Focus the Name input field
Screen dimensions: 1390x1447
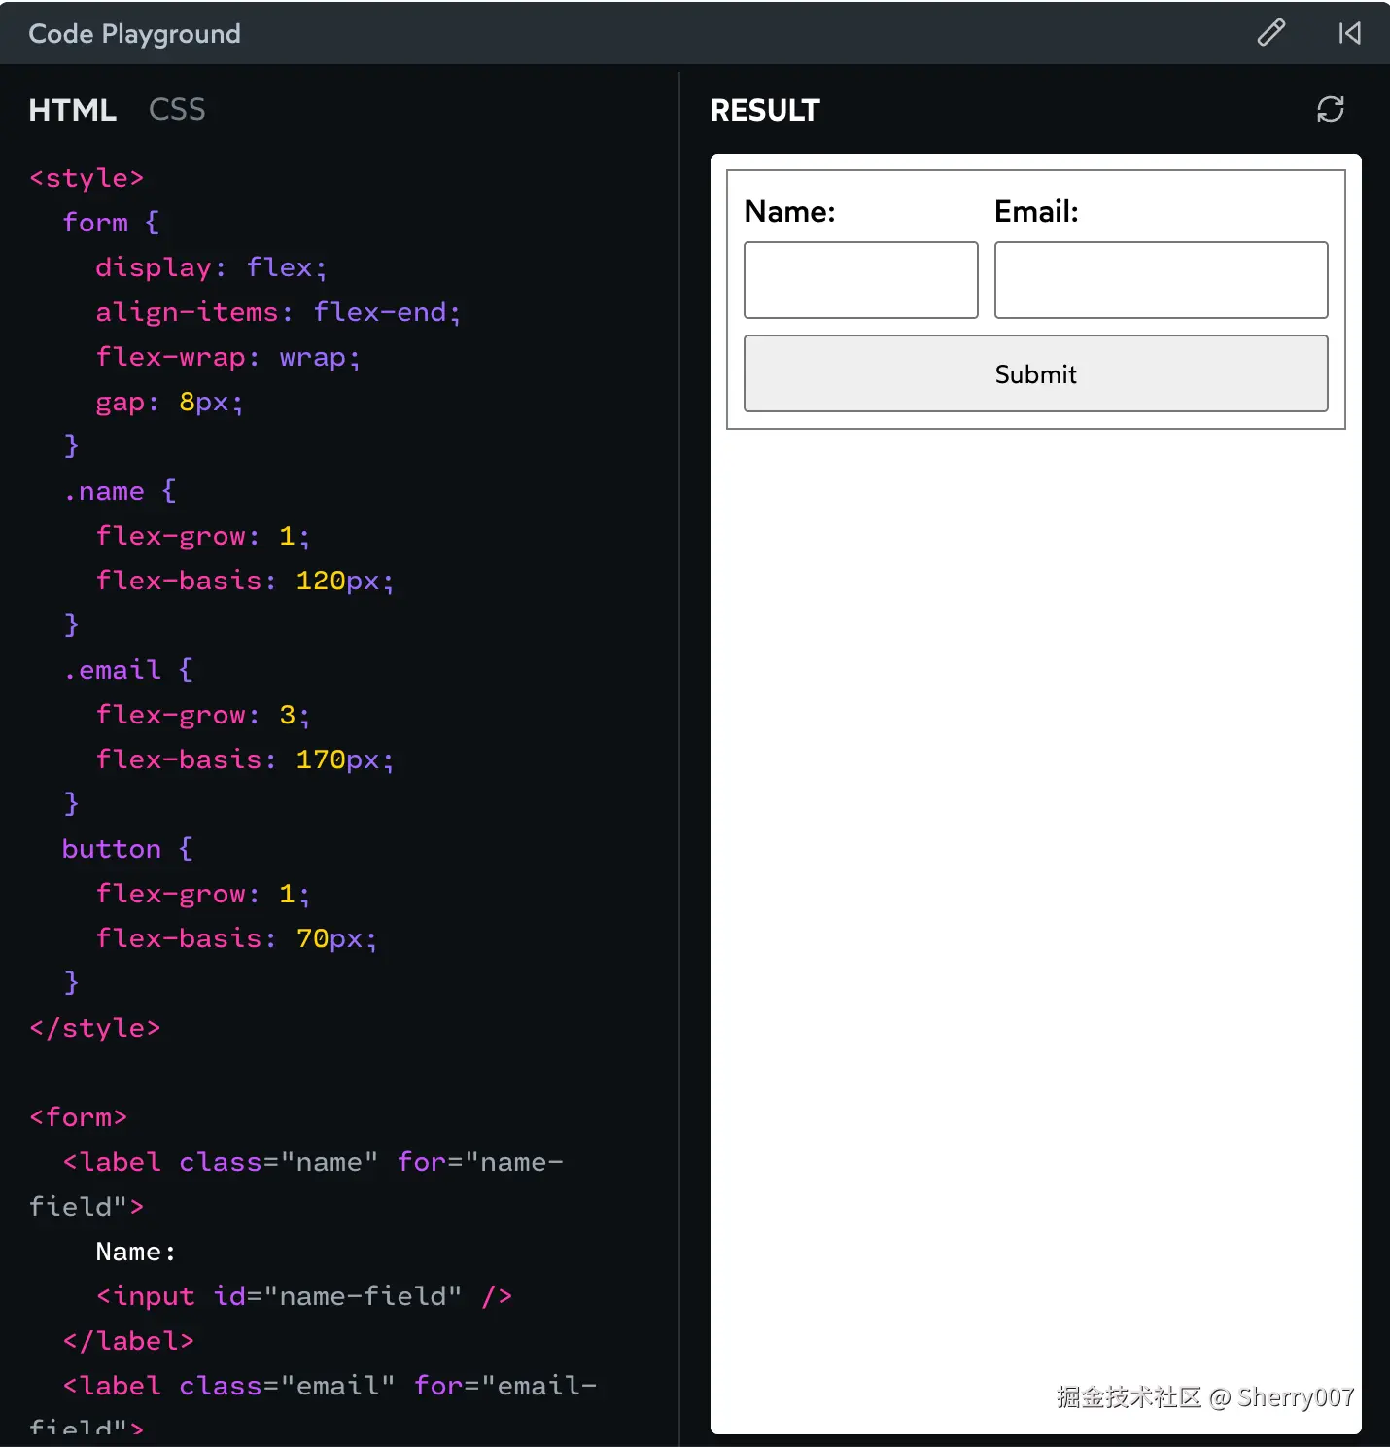point(861,280)
